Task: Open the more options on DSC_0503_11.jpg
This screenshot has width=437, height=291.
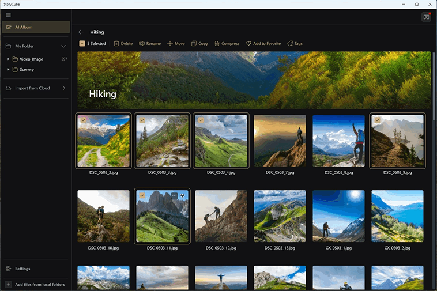Action: pos(174,196)
